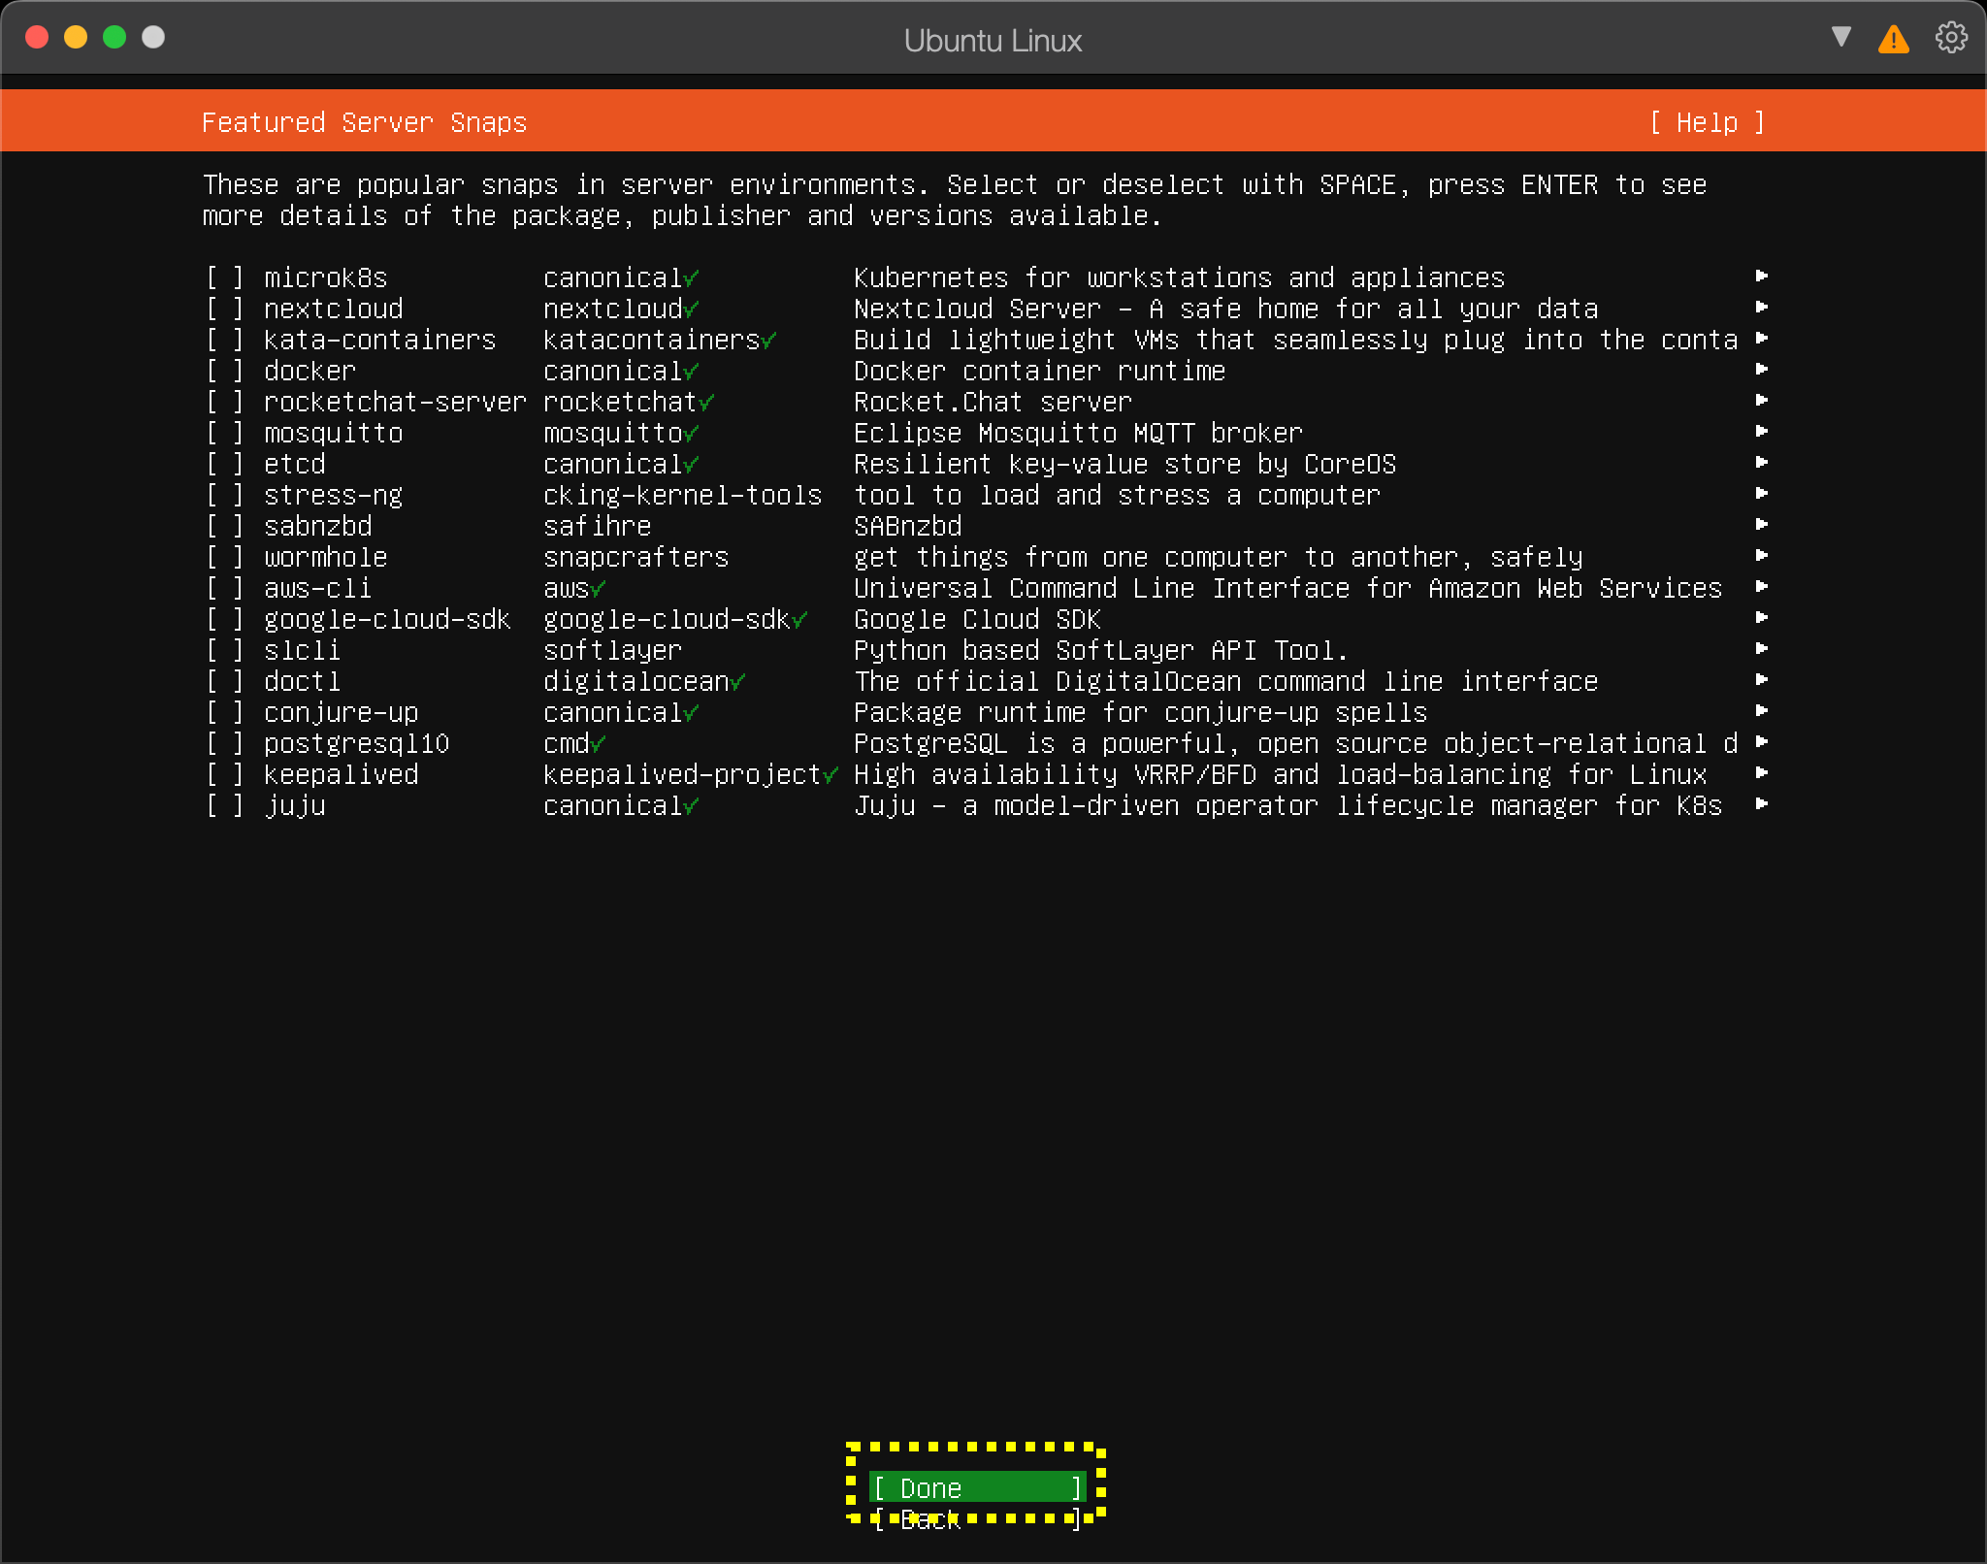This screenshot has width=1987, height=1564.
Task: Toggle the kata-containers checkbox
Action: (224, 341)
